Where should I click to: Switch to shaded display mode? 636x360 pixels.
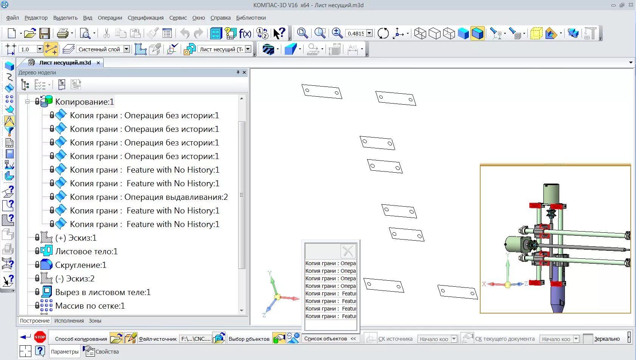[463, 33]
